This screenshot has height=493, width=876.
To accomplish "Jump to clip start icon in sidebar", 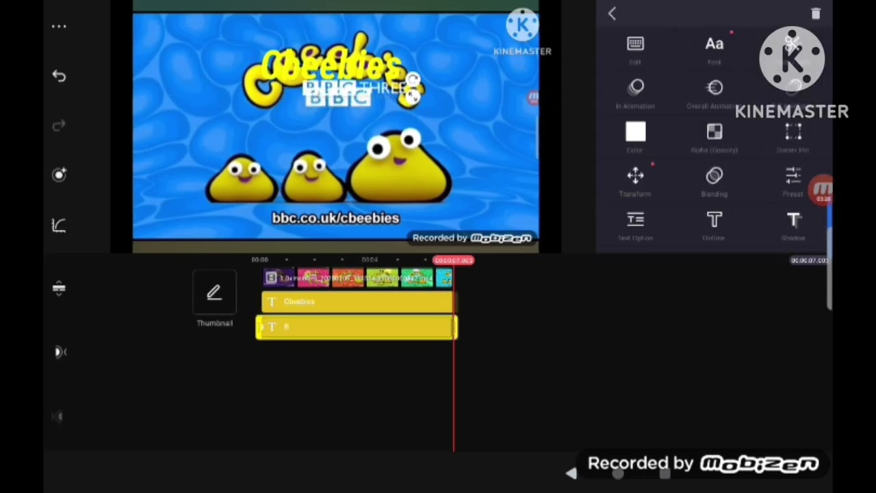I will [60, 352].
